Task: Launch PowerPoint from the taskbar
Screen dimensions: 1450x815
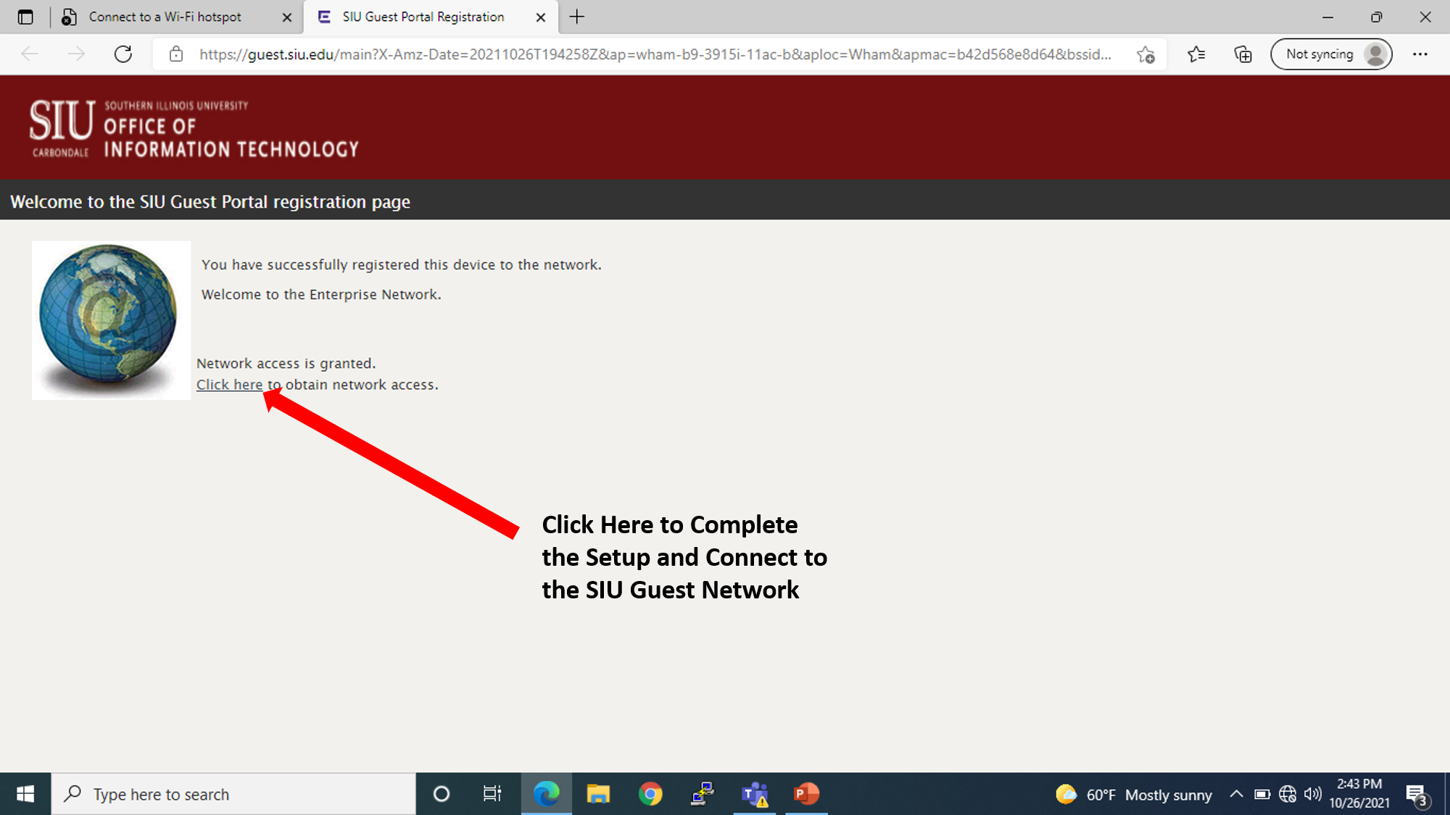Action: [x=806, y=794]
